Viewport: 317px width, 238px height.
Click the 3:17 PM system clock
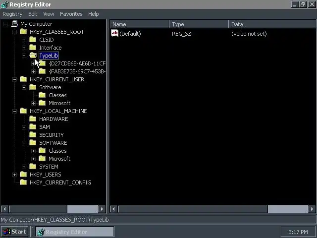coord(298,232)
